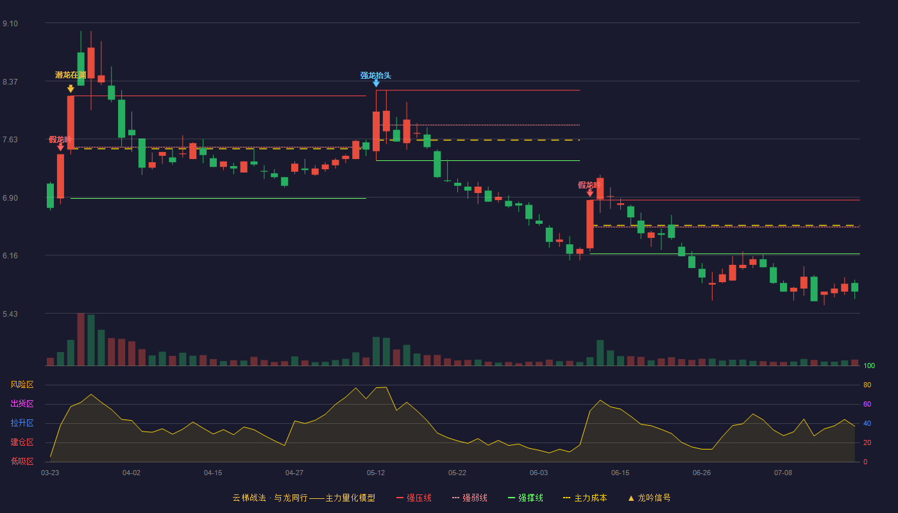
Task: Click the 建仓区 zone label
Action: [22, 442]
